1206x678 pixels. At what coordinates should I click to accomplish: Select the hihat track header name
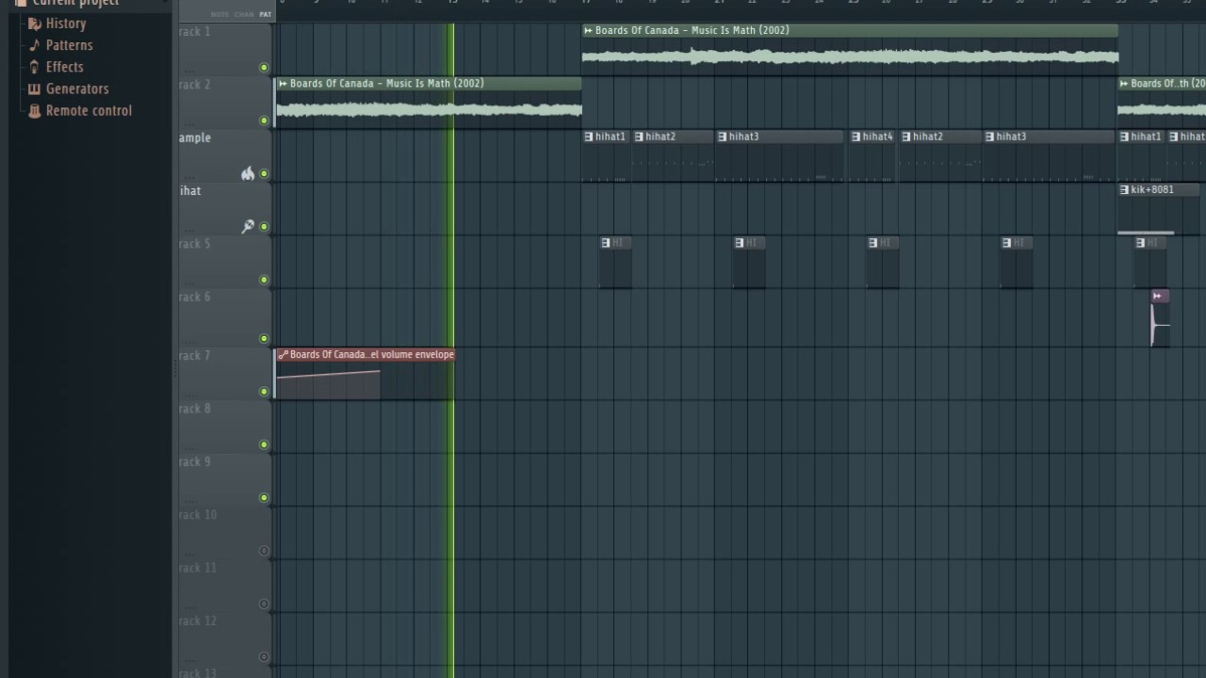coord(190,190)
